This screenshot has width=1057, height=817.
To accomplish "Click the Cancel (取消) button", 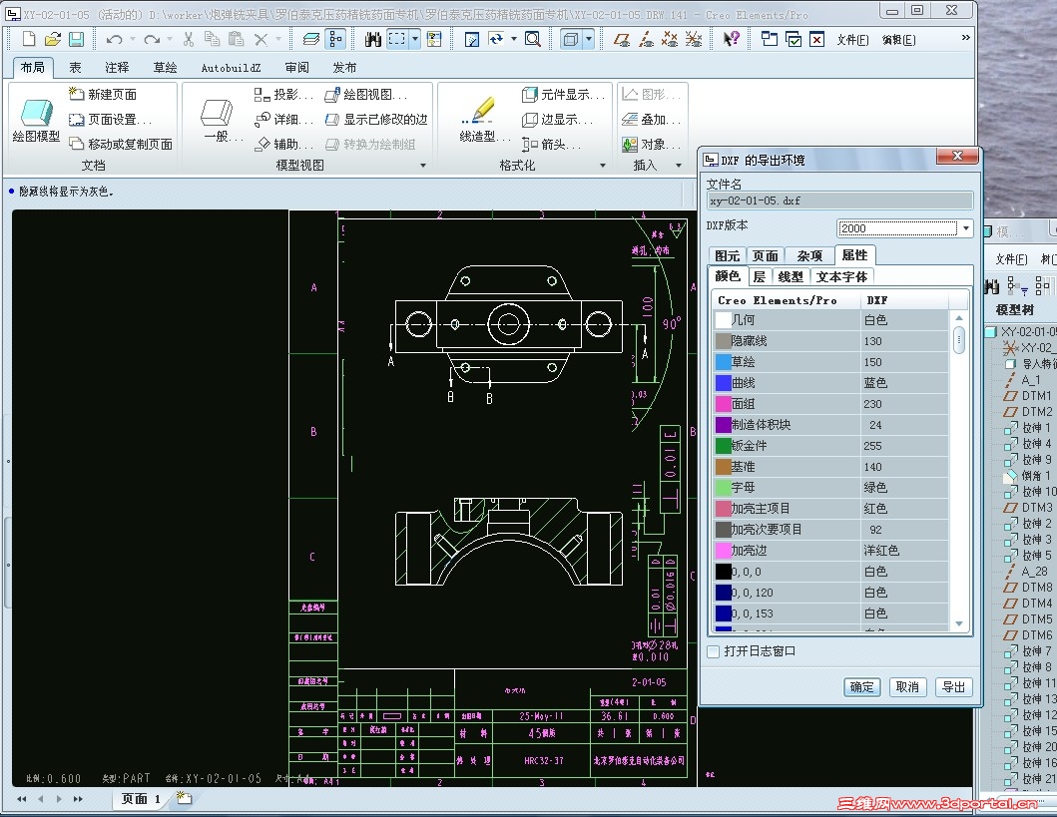I will click(x=906, y=687).
